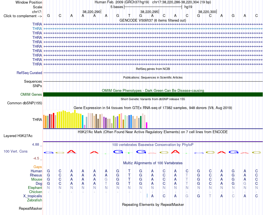Select the X_tropicalis species label

point(33,196)
